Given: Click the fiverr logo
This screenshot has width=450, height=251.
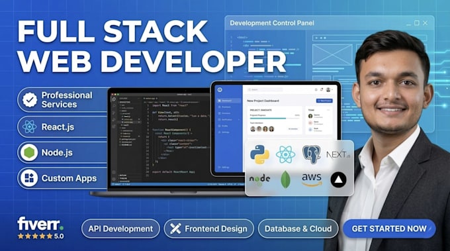Looking at the screenshot, I should coord(40,224).
